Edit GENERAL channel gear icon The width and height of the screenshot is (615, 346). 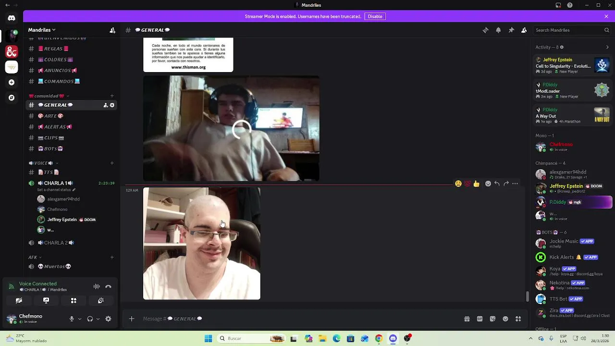(112, 105)
